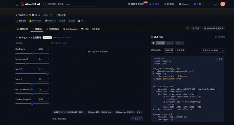Click the 调用代码 code brackets icon
Viewport: 234px width, 125px height.
coord(152,37)
